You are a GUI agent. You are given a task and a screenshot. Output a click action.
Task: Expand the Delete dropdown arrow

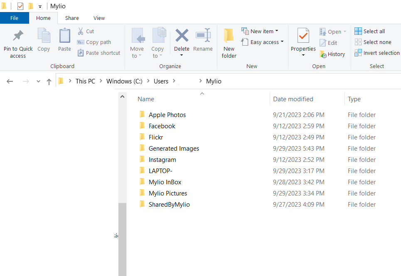[x=182, y=55]
